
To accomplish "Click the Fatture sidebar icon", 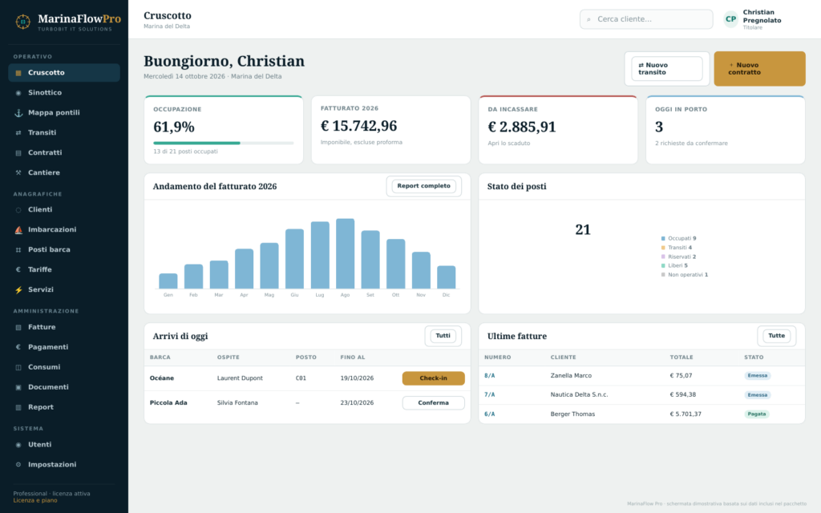I will tap(18, 327).
